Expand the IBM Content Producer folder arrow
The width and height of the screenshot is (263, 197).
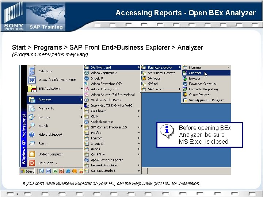click(139, 127)
